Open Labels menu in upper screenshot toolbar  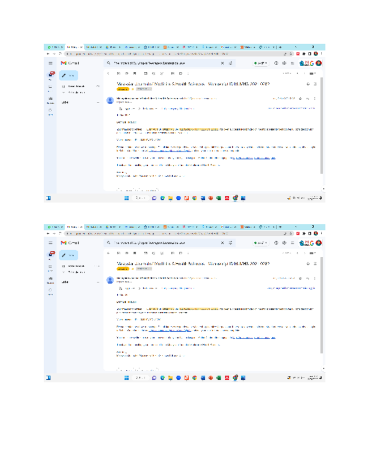point(181,74)
